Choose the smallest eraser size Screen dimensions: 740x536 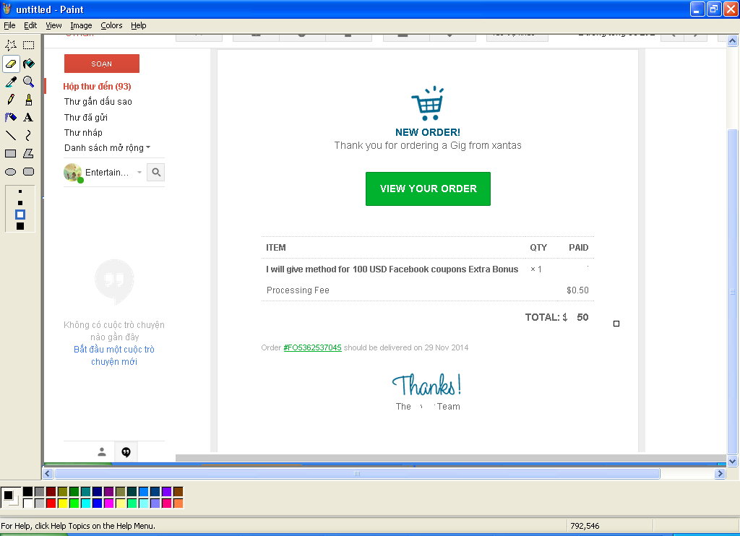tap(20, 191)
